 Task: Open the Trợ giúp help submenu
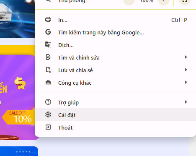coord(115,102)
